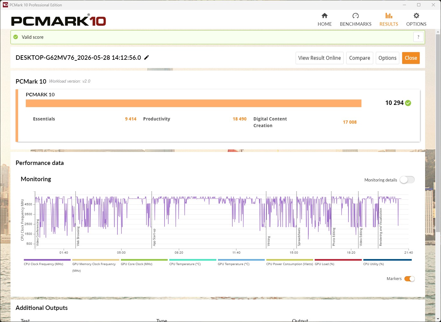Click the Home house icon
Viewport: 441px width, 322px height.
[x=325, y=16]
